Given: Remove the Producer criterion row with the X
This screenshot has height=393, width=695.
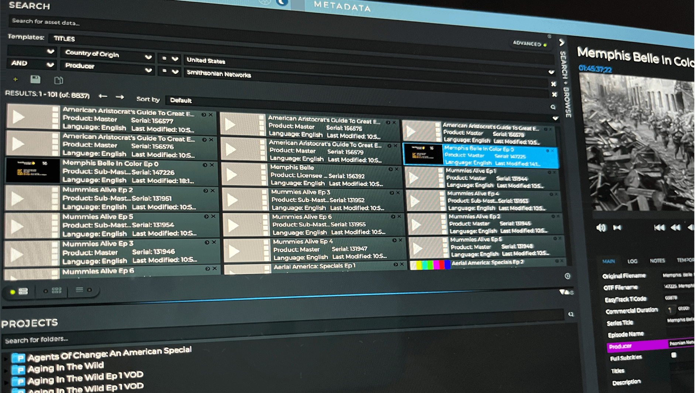Looking at the screenshot, I should [x=554, y=95].
